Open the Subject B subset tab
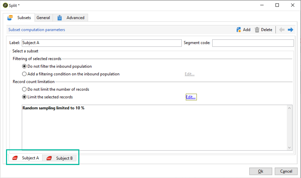The image size is (301, 178). pos(59,158)
